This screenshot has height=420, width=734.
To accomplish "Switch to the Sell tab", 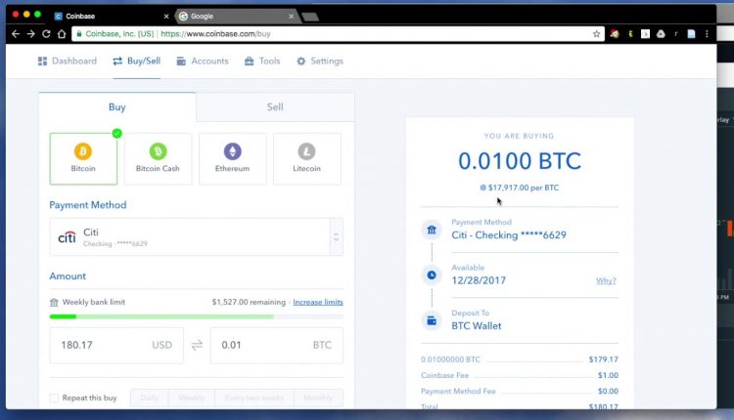I will click(275, 107).
